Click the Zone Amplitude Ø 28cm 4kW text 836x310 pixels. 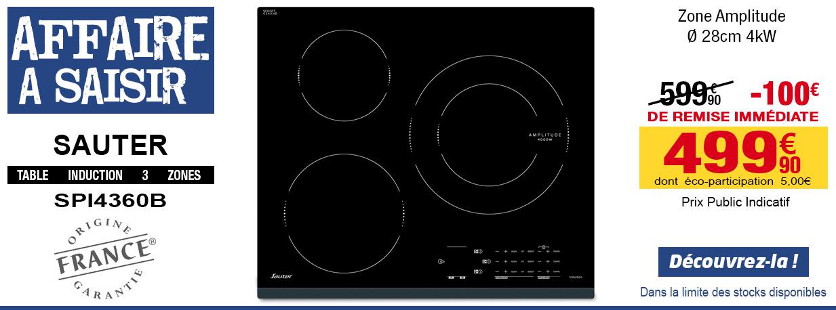[x=732, y=26]
